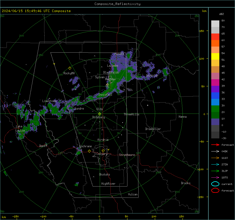Click the Innisfail city label
The height and width of the screenshot is (220, 235).
(x=105, y=95)
